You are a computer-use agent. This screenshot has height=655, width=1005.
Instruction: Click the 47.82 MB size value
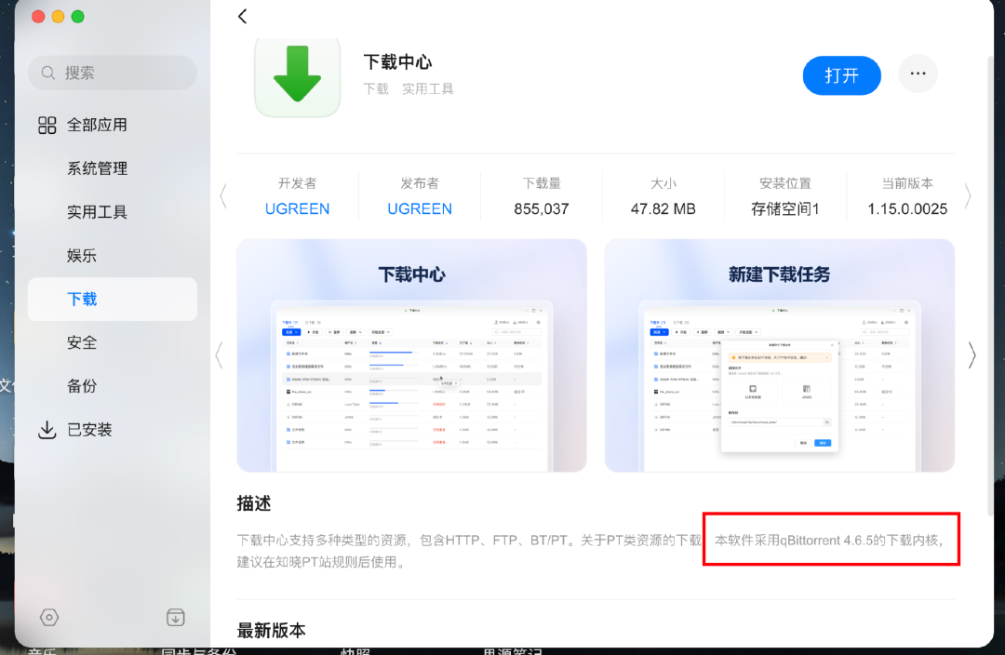[x=663, y=209]
